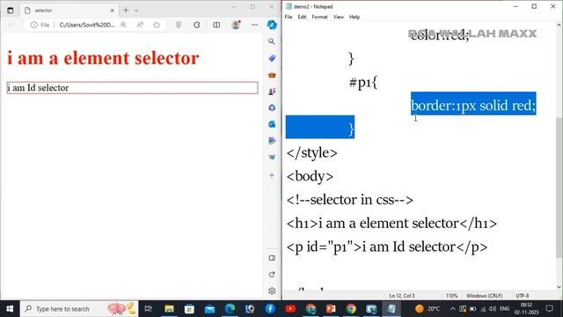Toggle split screen in Edge
This screenshot has height=317, width=563.
pos(216,25)
